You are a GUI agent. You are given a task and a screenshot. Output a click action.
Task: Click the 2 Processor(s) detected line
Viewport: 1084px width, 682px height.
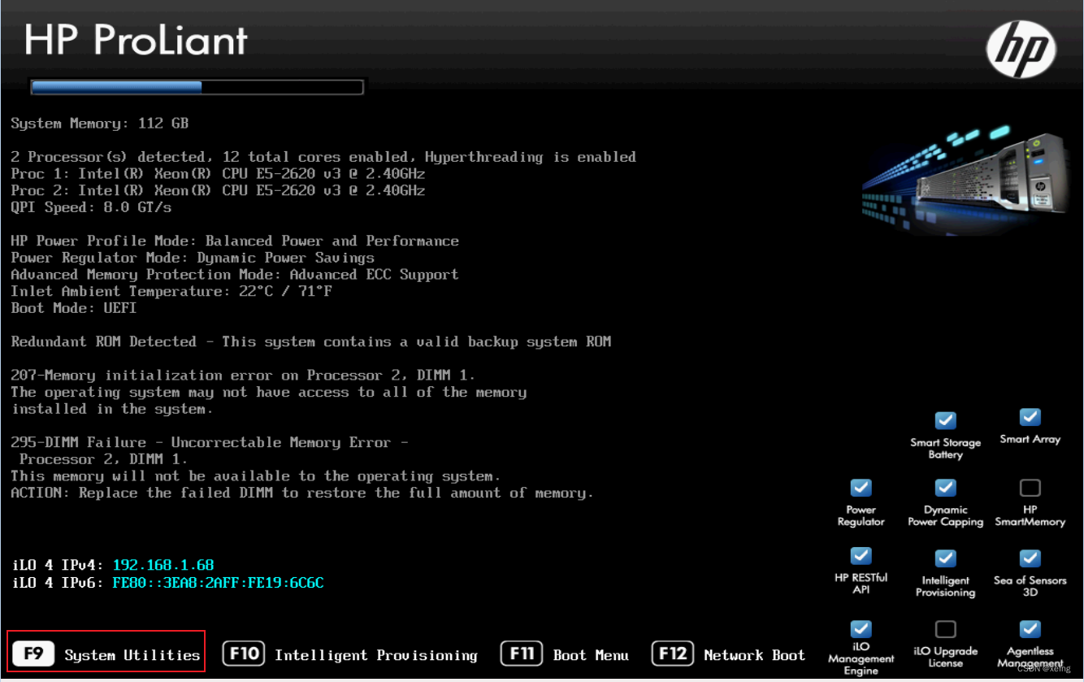tap(323, 157)
